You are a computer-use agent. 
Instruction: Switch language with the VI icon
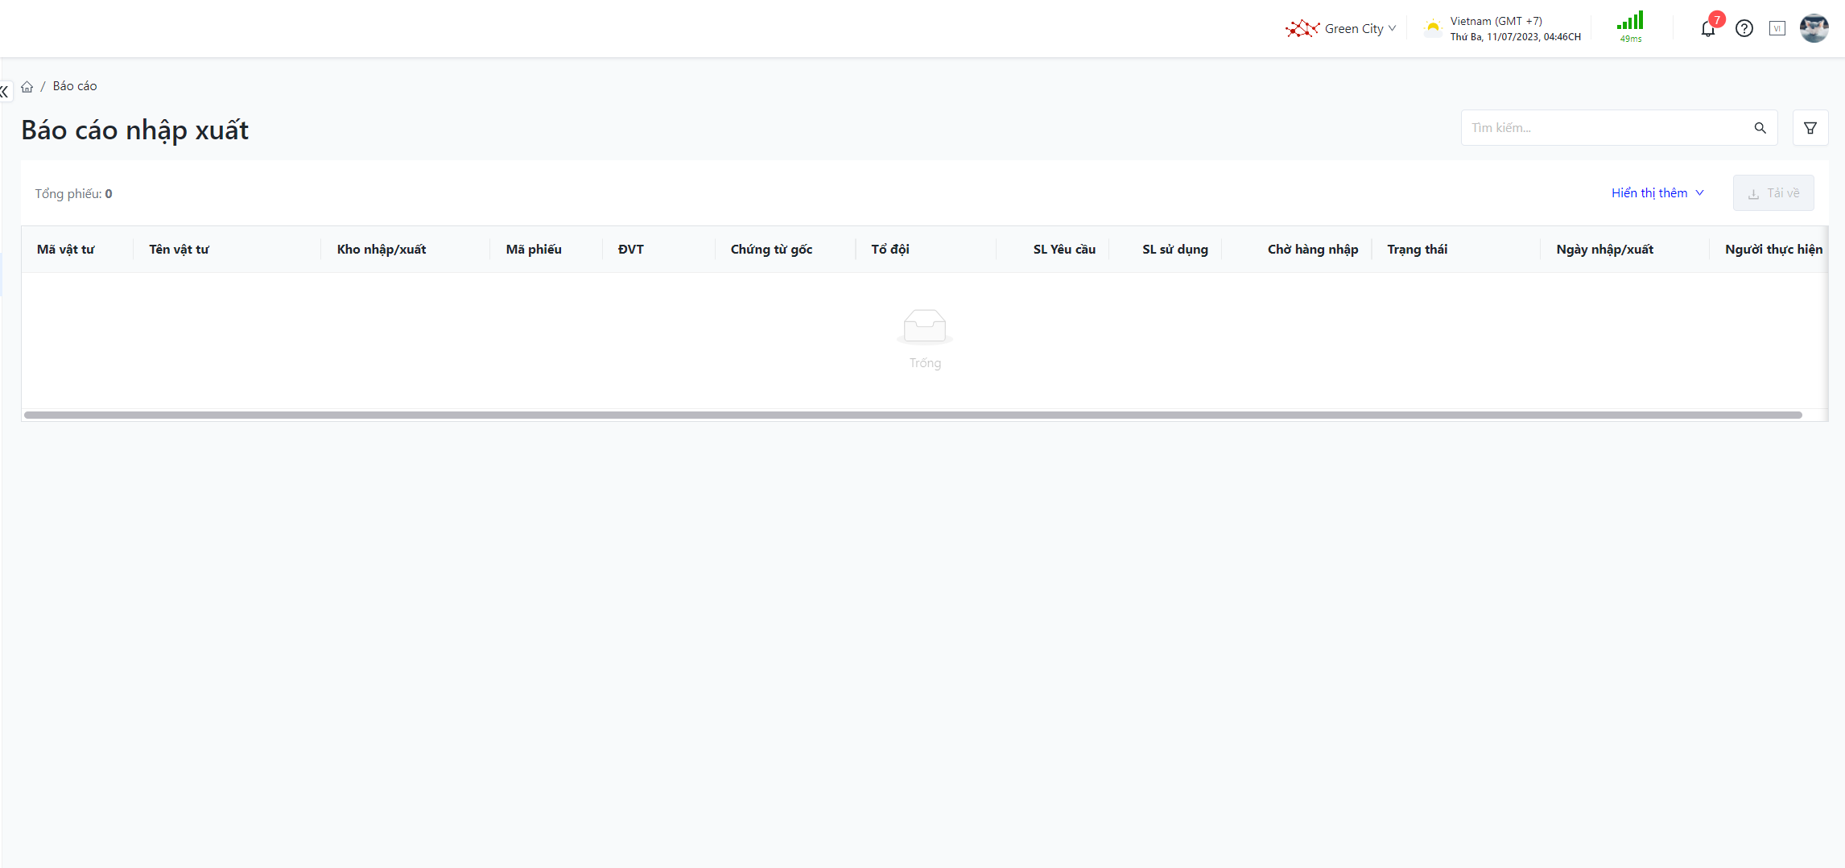[1777, 29]
